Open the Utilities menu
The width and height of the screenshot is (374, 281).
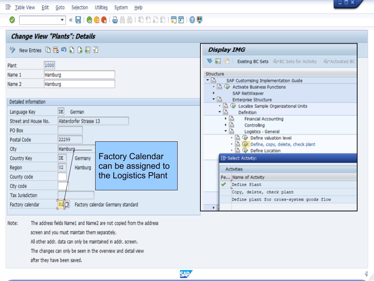point(101,7)
